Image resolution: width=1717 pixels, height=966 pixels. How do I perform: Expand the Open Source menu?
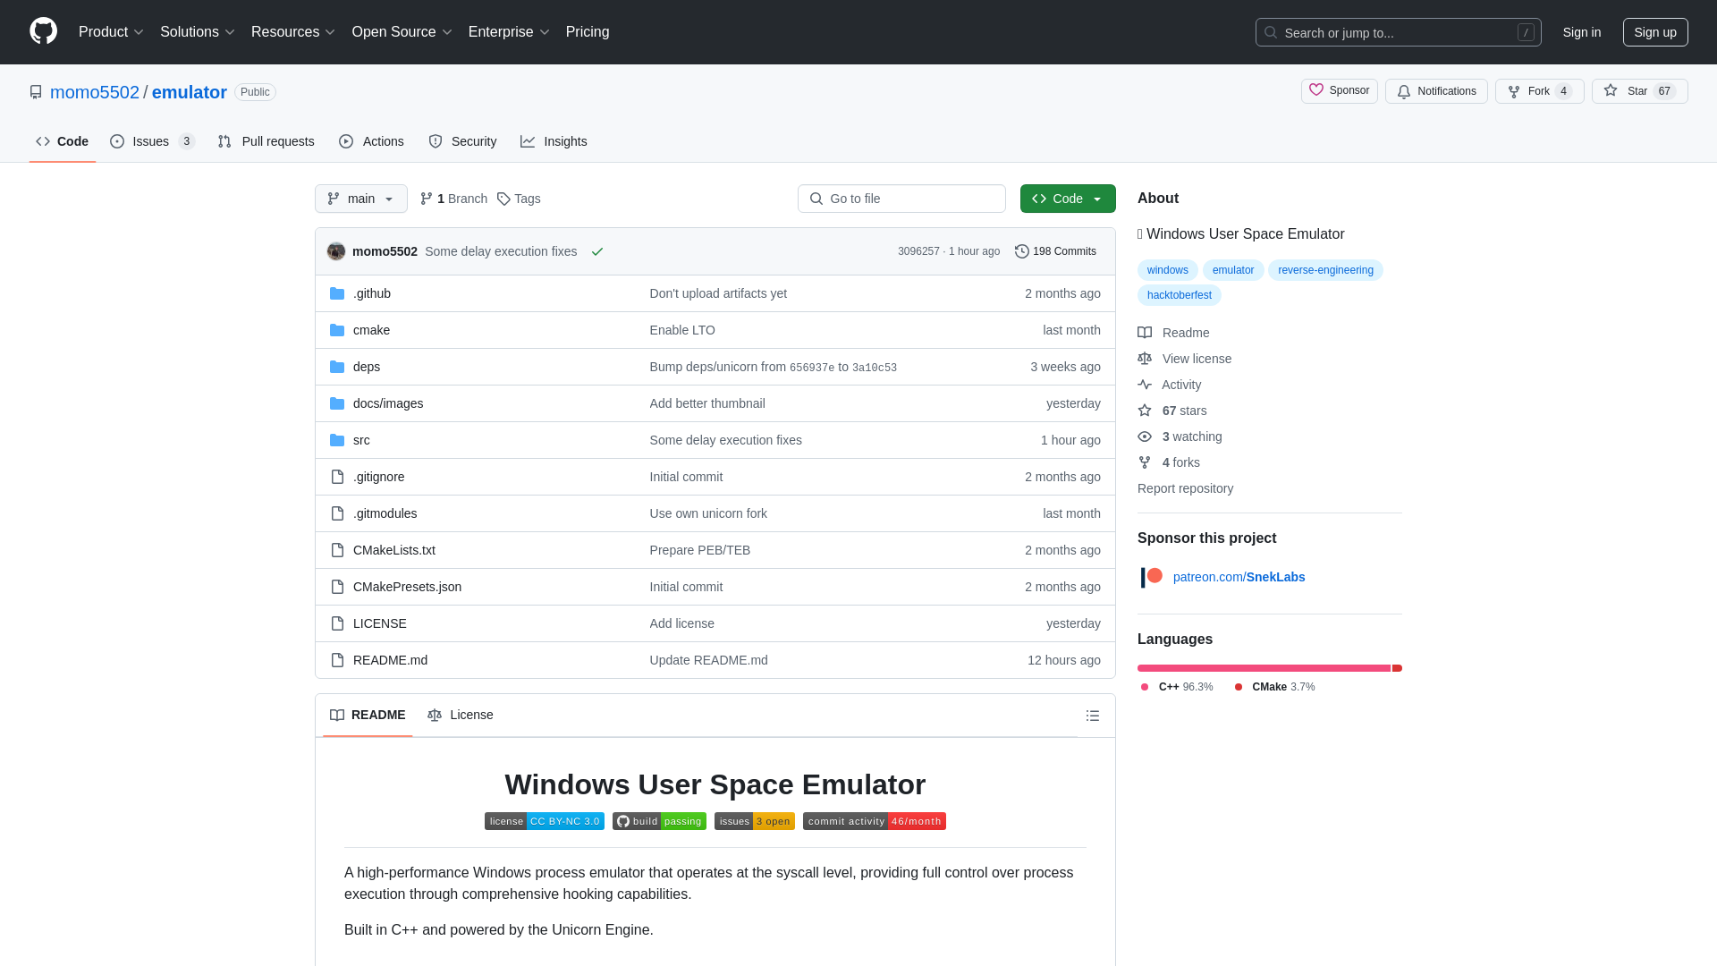(x=402, y=32)
